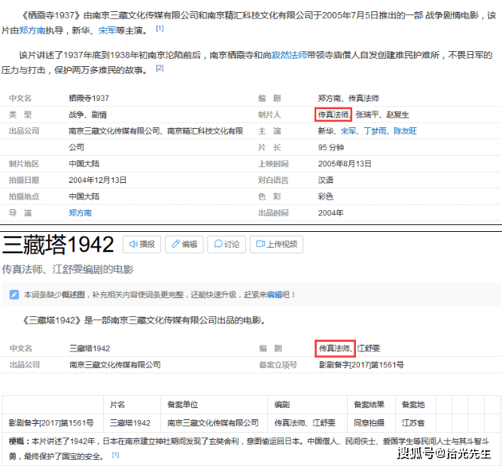Open the 郑方南 link in the 导演 row
502x466 pixels.
[80, 213]
